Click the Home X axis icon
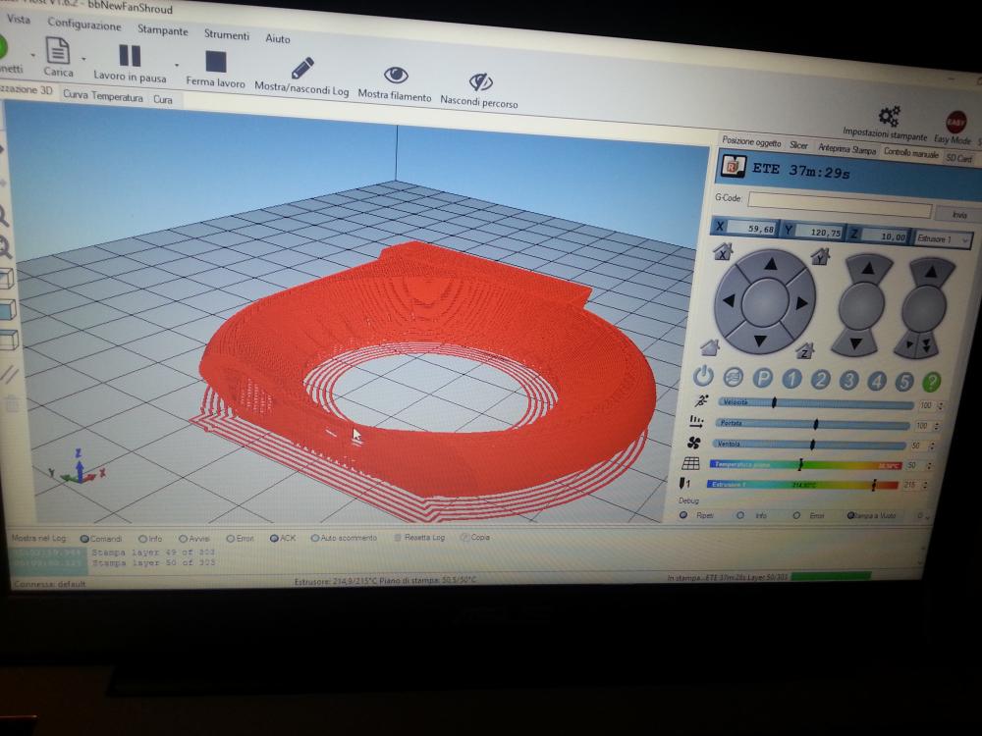This screenshot has height=736, width=982. pyautogui.click(x=725, y=254)
